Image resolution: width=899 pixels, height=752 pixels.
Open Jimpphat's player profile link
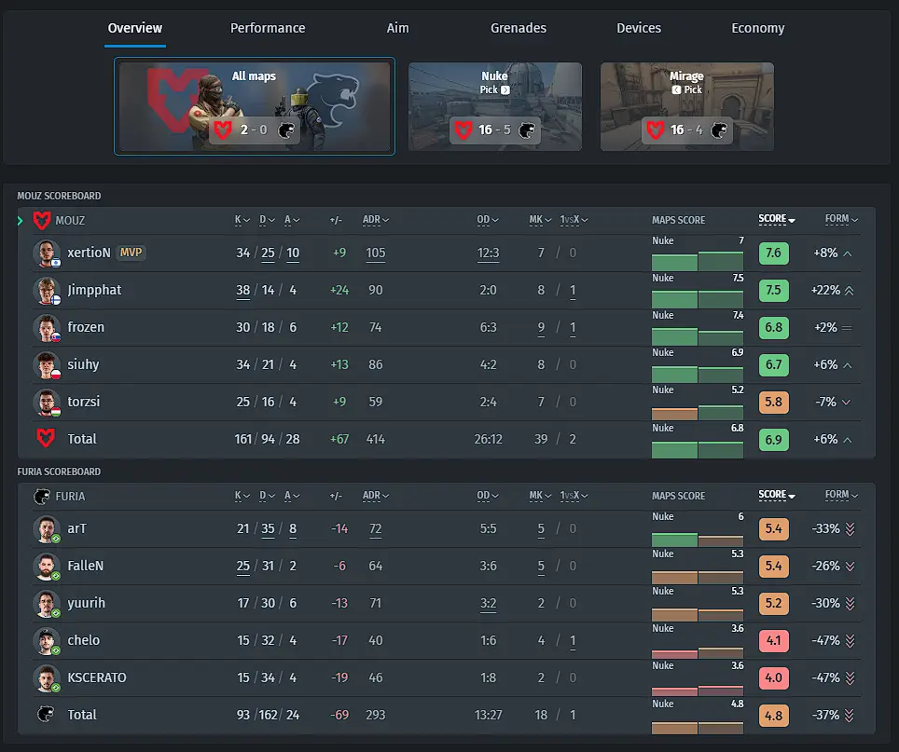(x=94, y=290)
